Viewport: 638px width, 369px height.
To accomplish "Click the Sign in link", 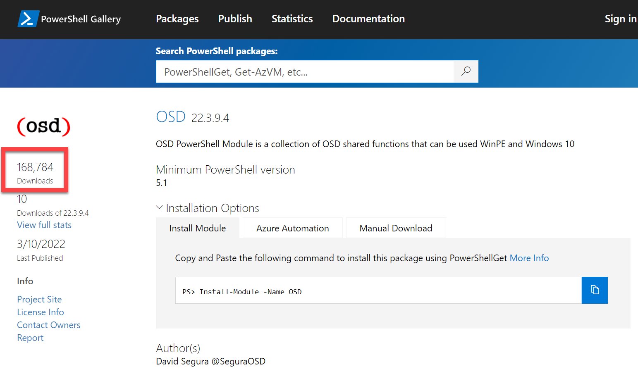I will point(620,19).
